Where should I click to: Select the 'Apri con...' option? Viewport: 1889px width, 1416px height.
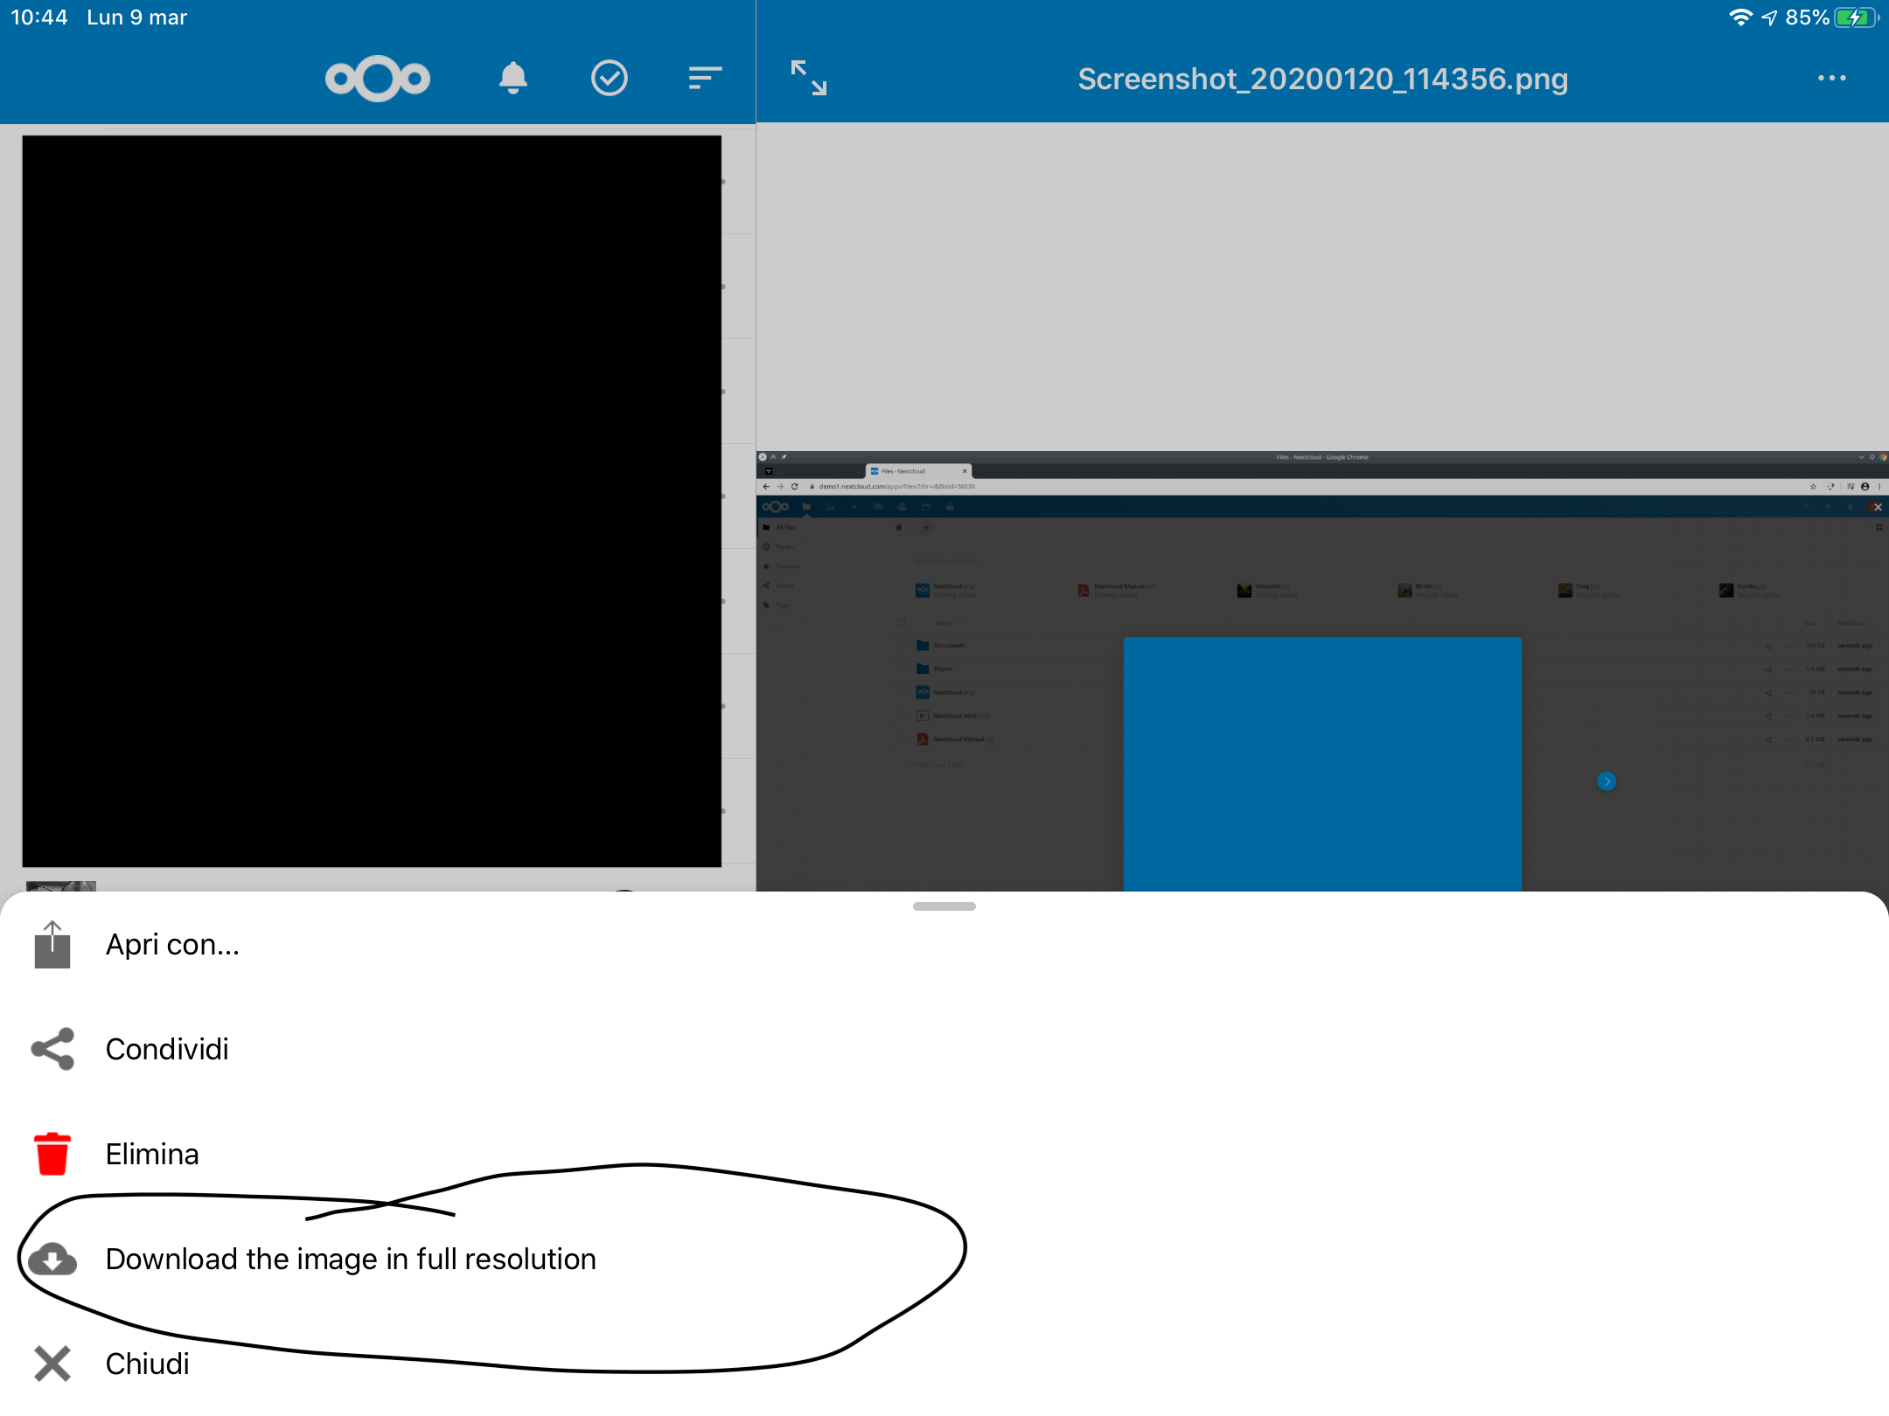point(944,944)
